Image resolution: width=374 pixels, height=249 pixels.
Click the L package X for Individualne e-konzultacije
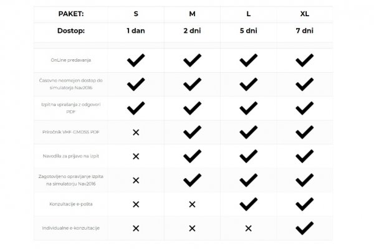[248, 228]
